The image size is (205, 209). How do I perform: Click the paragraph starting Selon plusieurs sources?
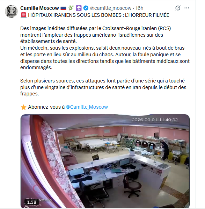point(103,87)
